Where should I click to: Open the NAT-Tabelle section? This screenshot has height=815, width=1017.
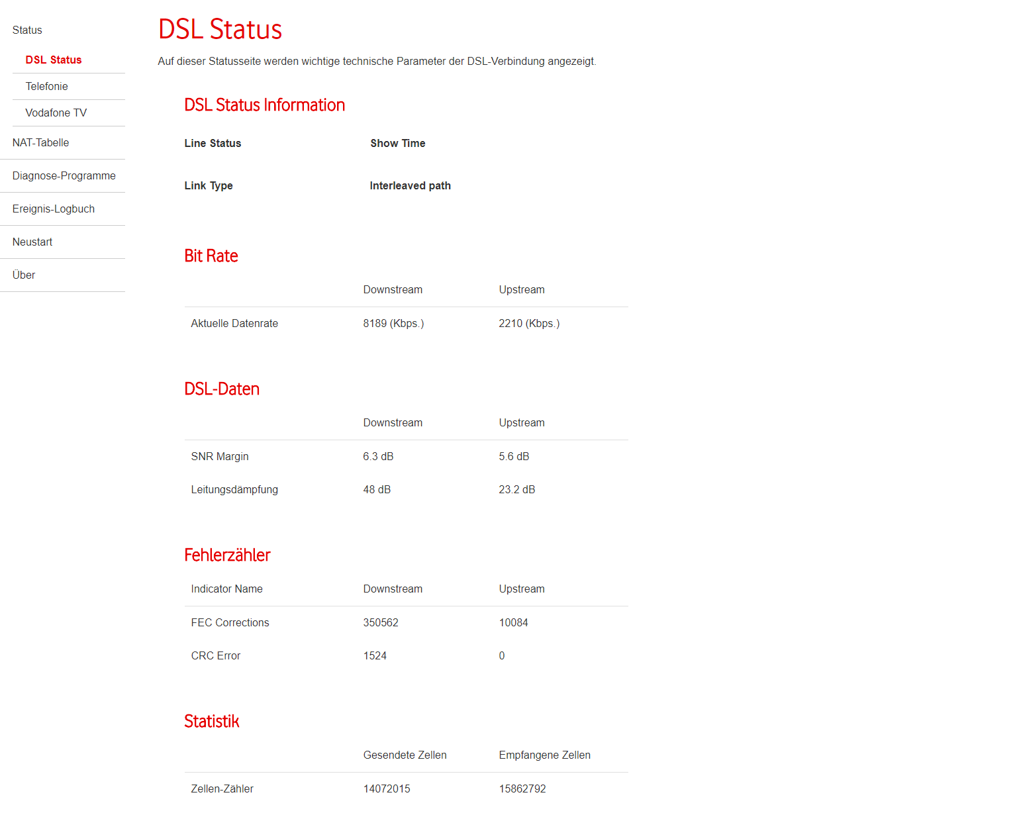click(x=41, y=142)
